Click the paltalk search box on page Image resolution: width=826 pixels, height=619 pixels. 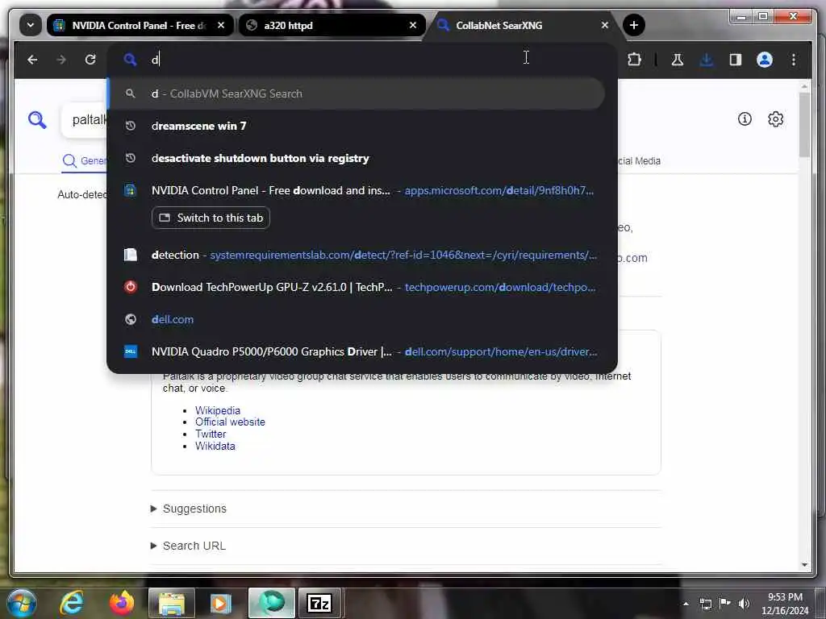[x=84, y=120]
